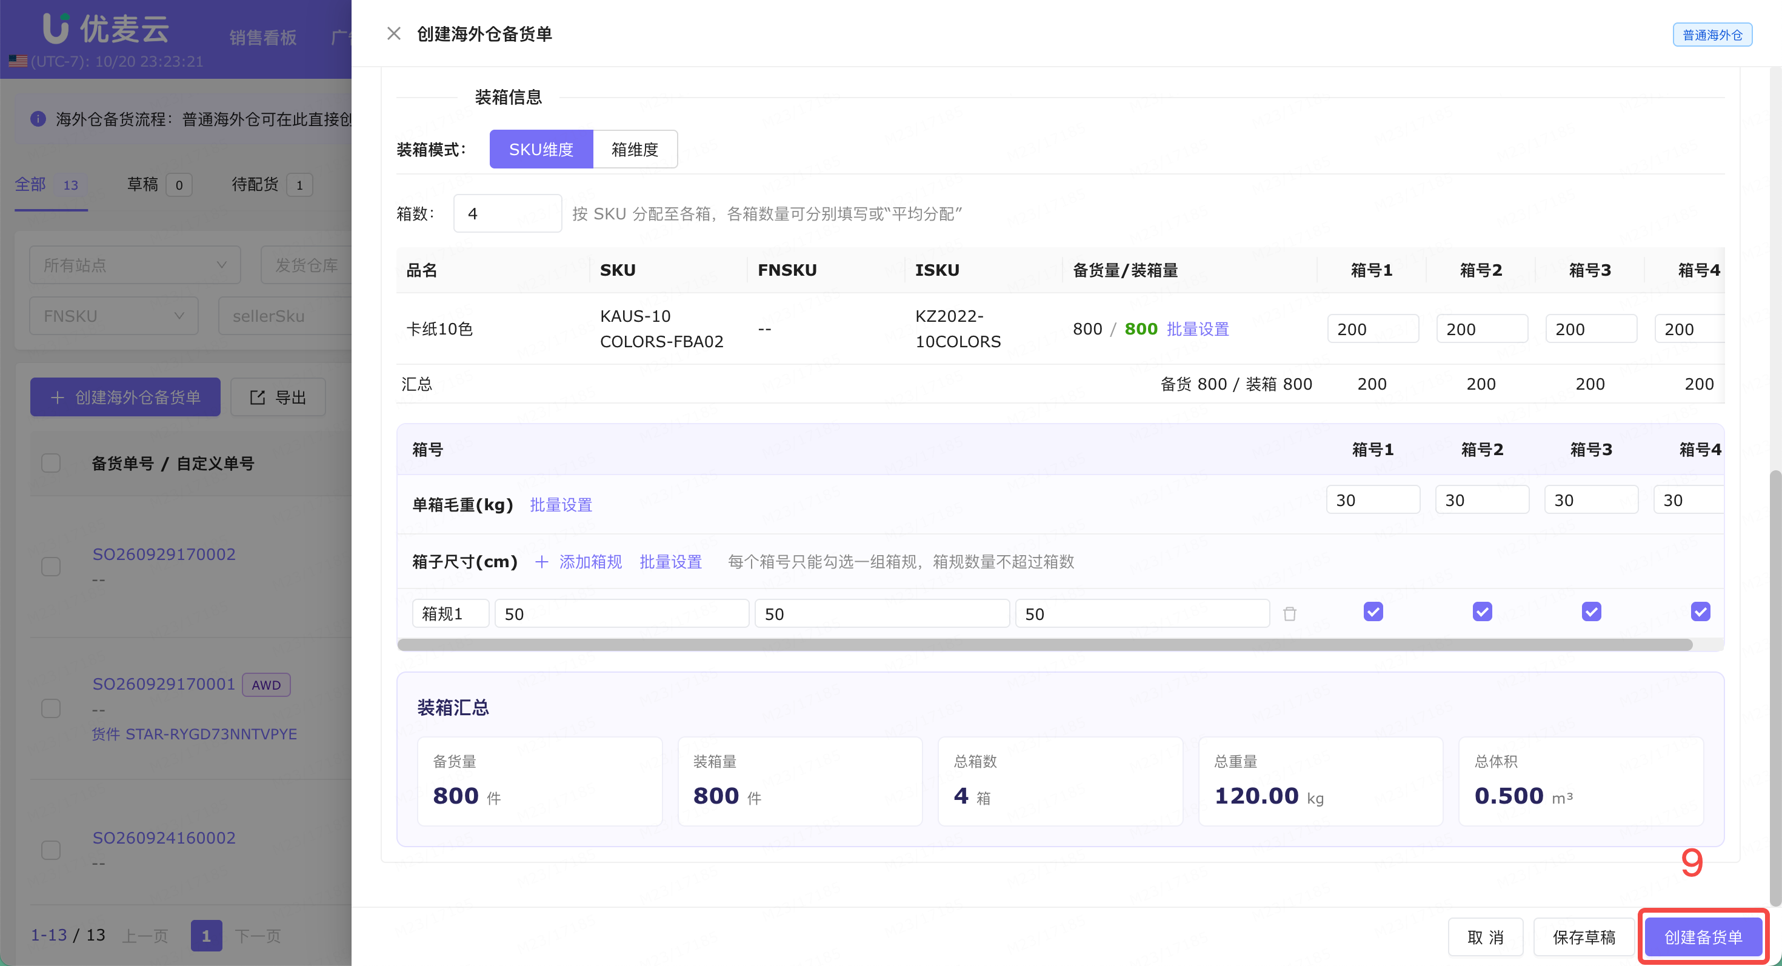This screenshot has width=1782, height=966.
Task: Open order SO260924160002 link
Action: pos(164,838)
